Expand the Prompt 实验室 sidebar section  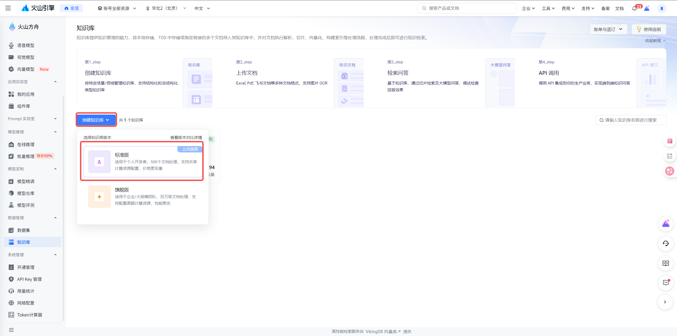click(x=32, y=119)
